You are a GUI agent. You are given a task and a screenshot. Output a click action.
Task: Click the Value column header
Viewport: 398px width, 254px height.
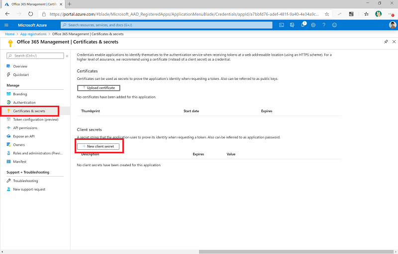[231, 154]
